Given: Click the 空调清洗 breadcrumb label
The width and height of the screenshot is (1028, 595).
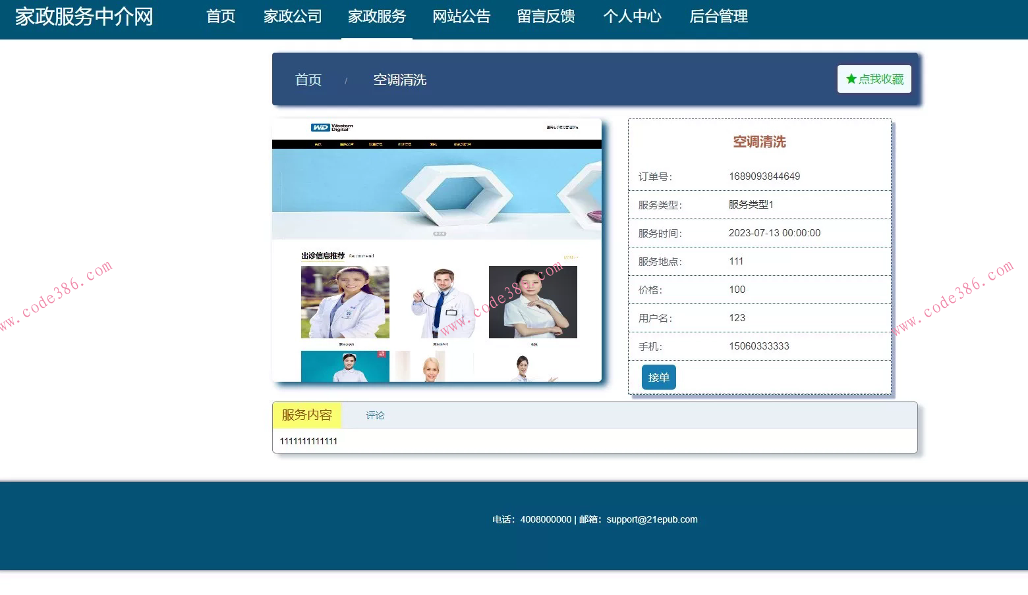Looking at the screenshot, I should 400,80.
